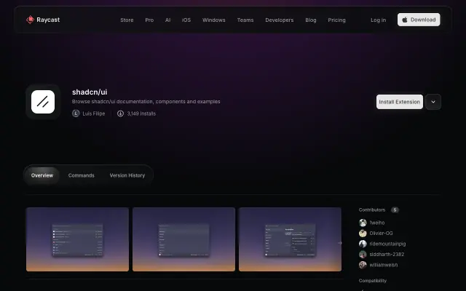Click the extension description text

[x=146, y=102]
